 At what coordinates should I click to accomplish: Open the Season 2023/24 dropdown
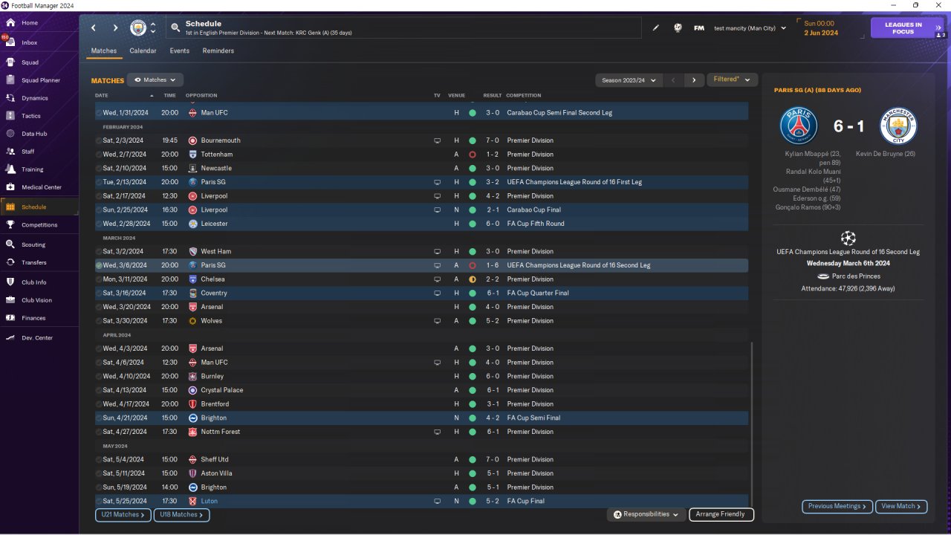click(x=628, y=80)
